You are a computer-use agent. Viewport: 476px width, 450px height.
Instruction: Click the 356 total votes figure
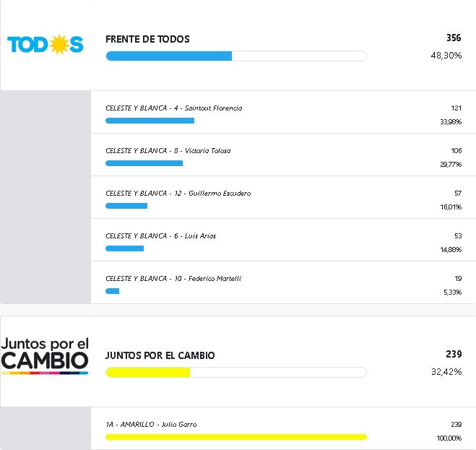454,38
